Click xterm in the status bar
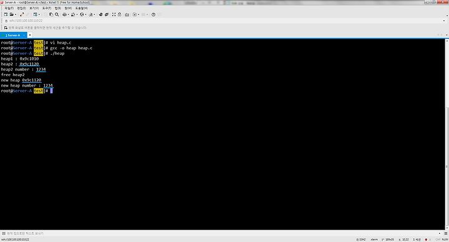Viewport: 449px width, 242px height. [x=374, y=240]
